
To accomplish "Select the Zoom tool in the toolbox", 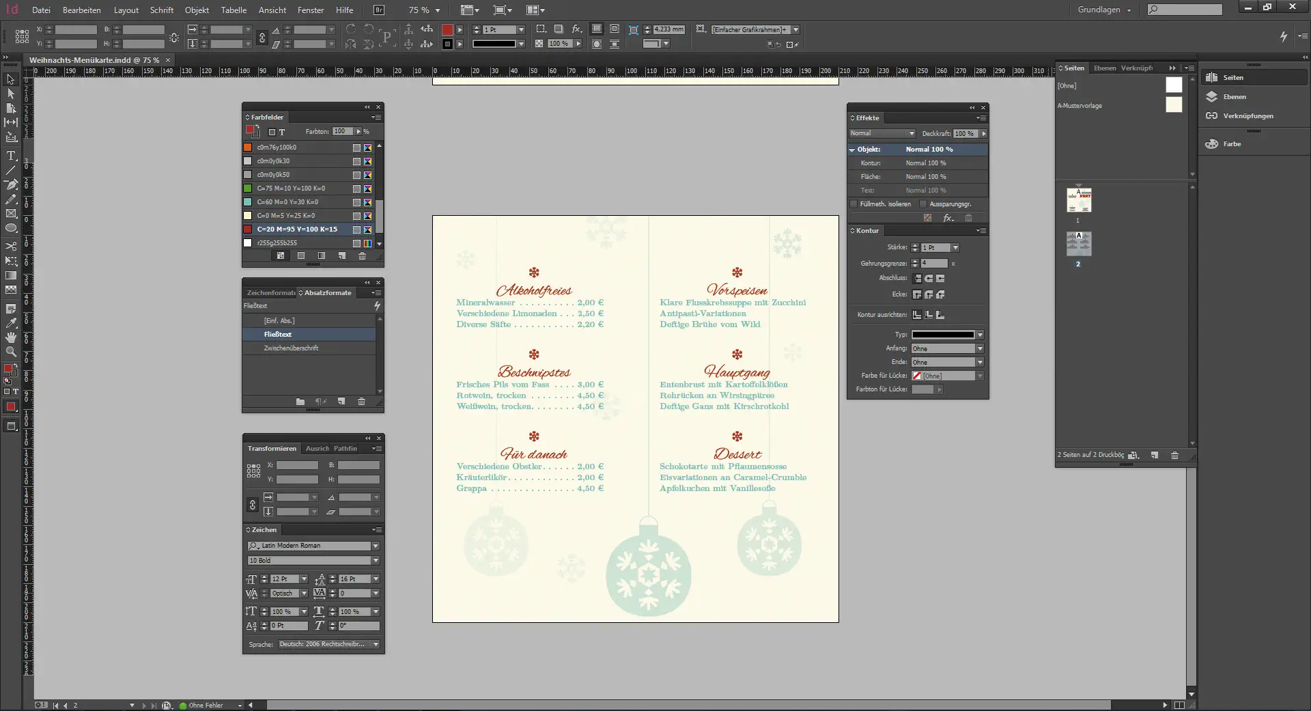I will [11, 352].
